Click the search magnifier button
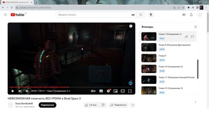209x118 pixels. click(x=141, y=15)
